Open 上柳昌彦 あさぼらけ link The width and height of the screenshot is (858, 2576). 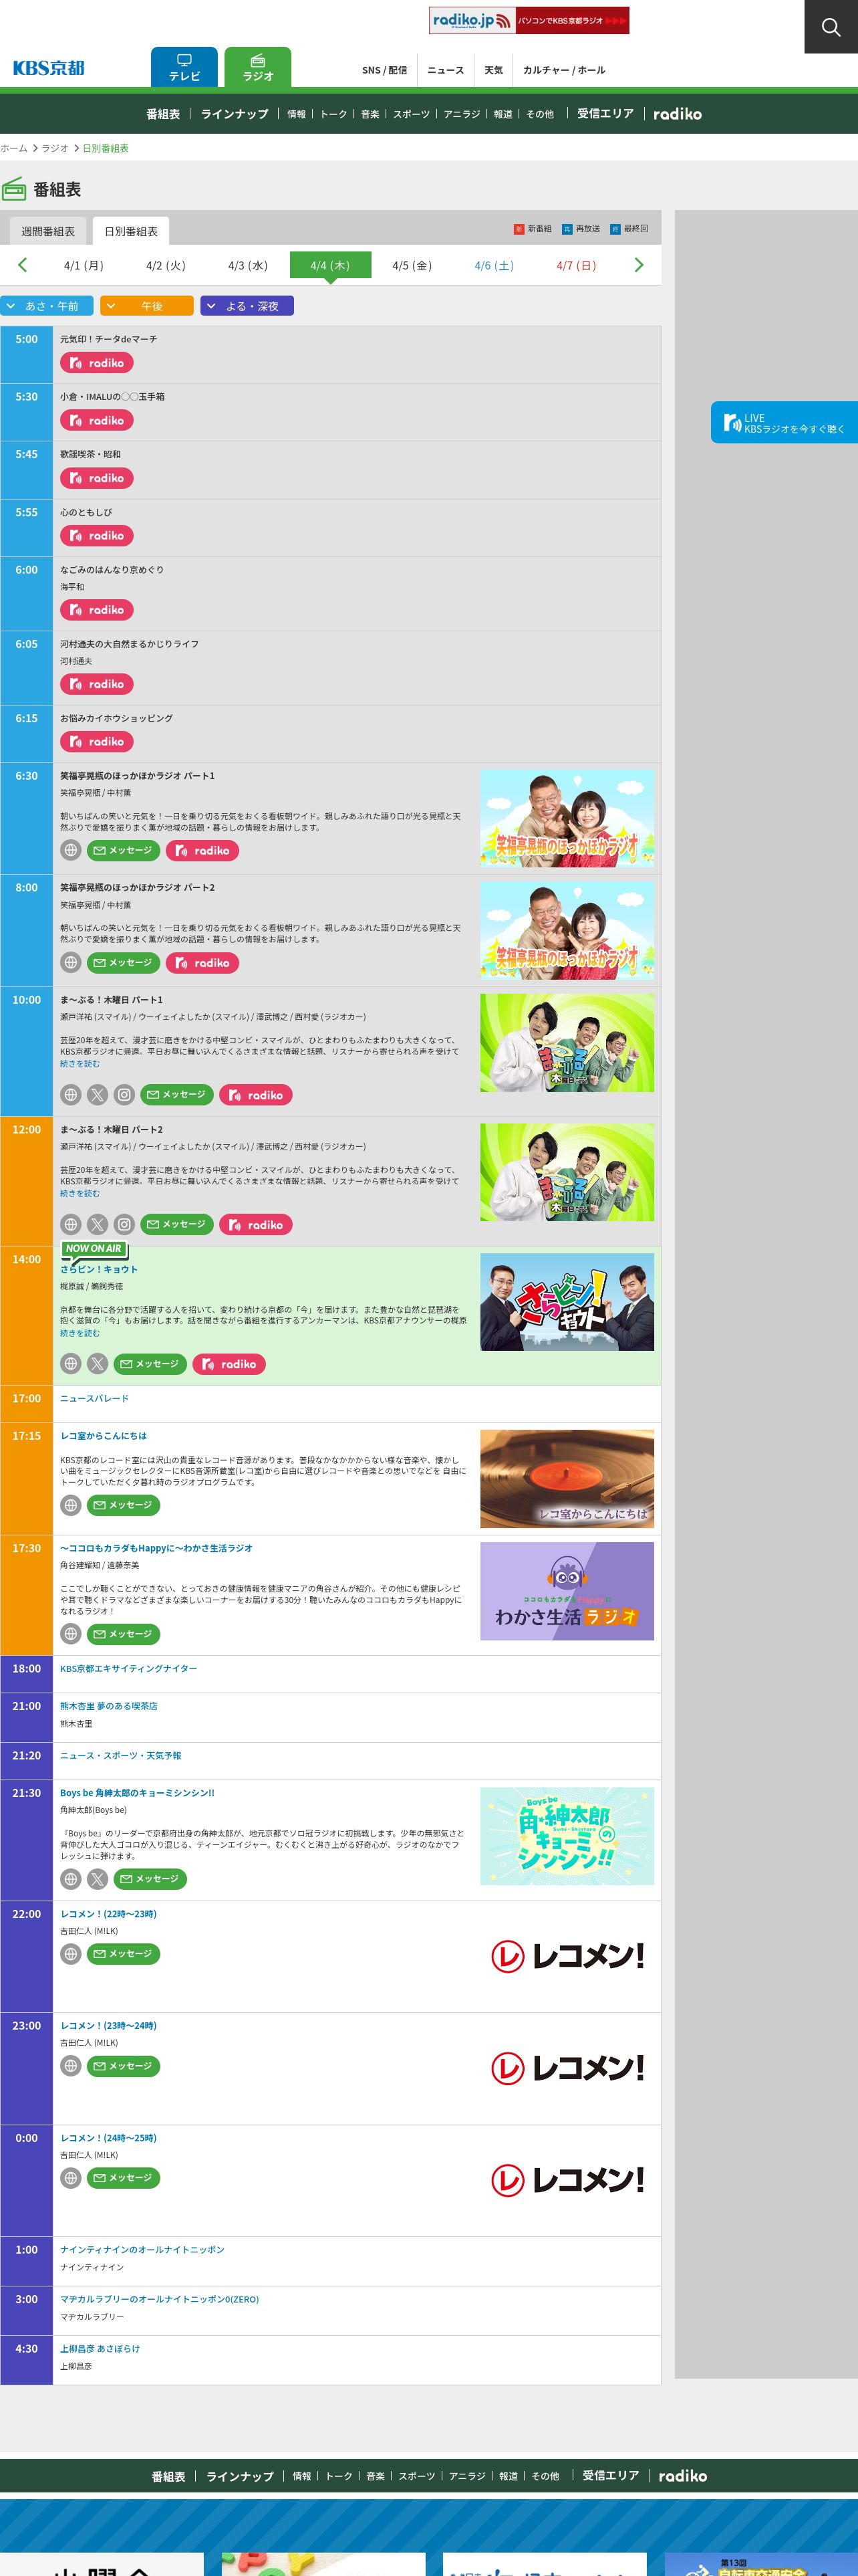click(100, 2349)
